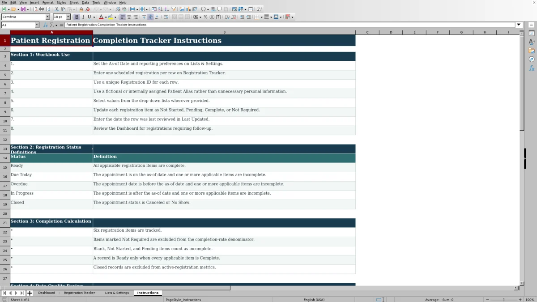This screenshot has width=537, height=302.
Task: Switch to the Lists & Settings sheet tab
Action: click(x=117, y=293)
